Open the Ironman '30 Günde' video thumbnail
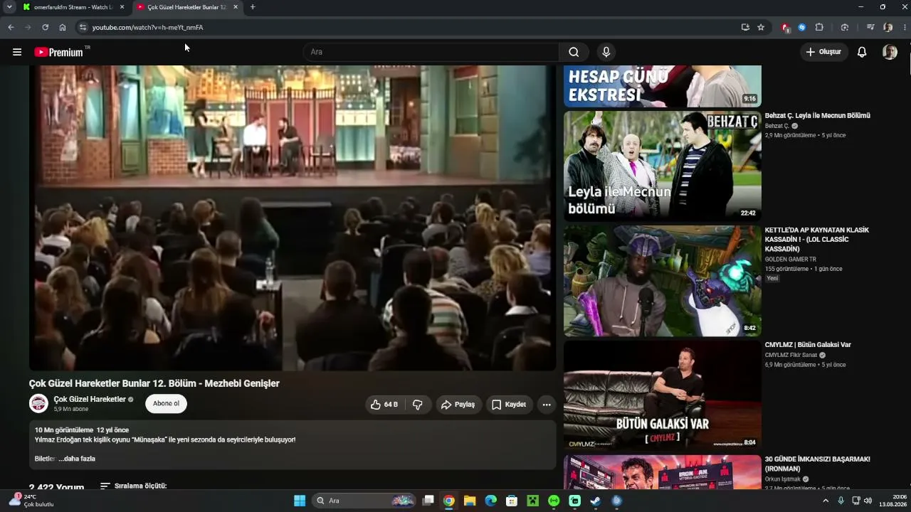911x512 pixels. click(x=663, y=472)
